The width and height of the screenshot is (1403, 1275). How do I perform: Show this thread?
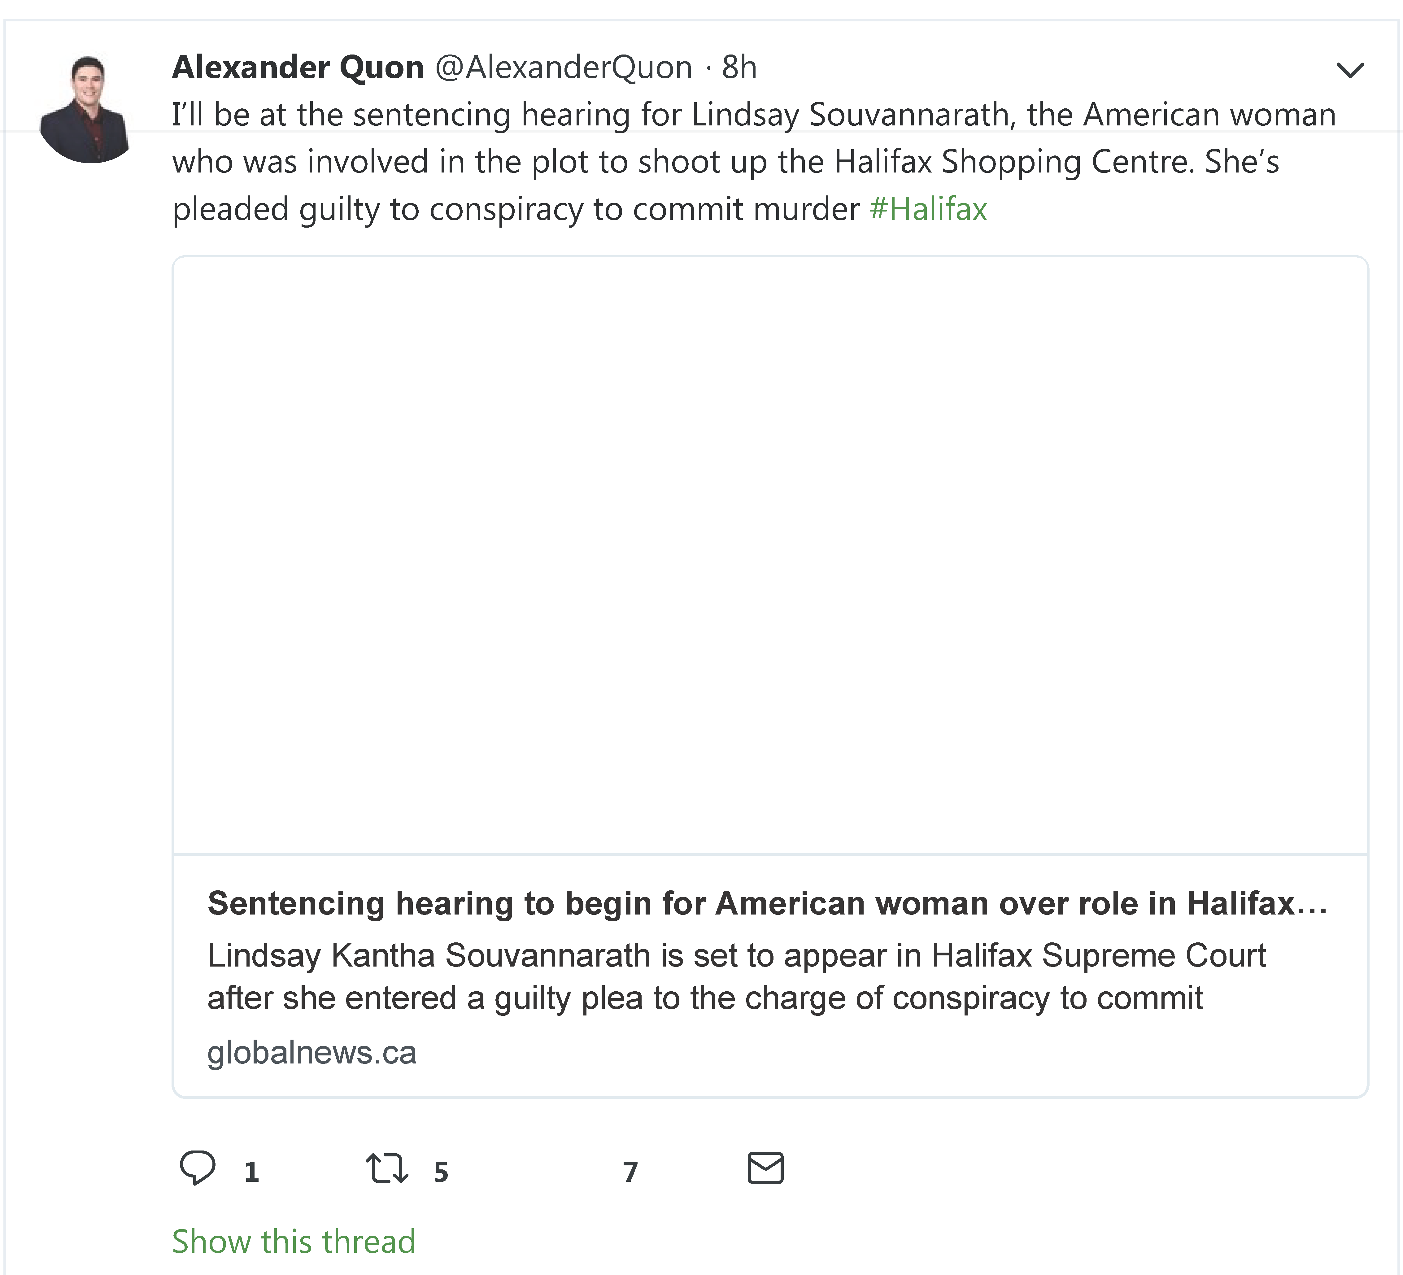[x=293, y=1242]
